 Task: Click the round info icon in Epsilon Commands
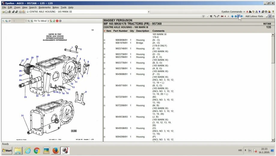click(266, 12)
